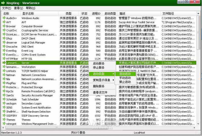Viewport: 202px width, 136px height.
Task: Click the XingXing title bar app icon
Action: coord(3,3)
